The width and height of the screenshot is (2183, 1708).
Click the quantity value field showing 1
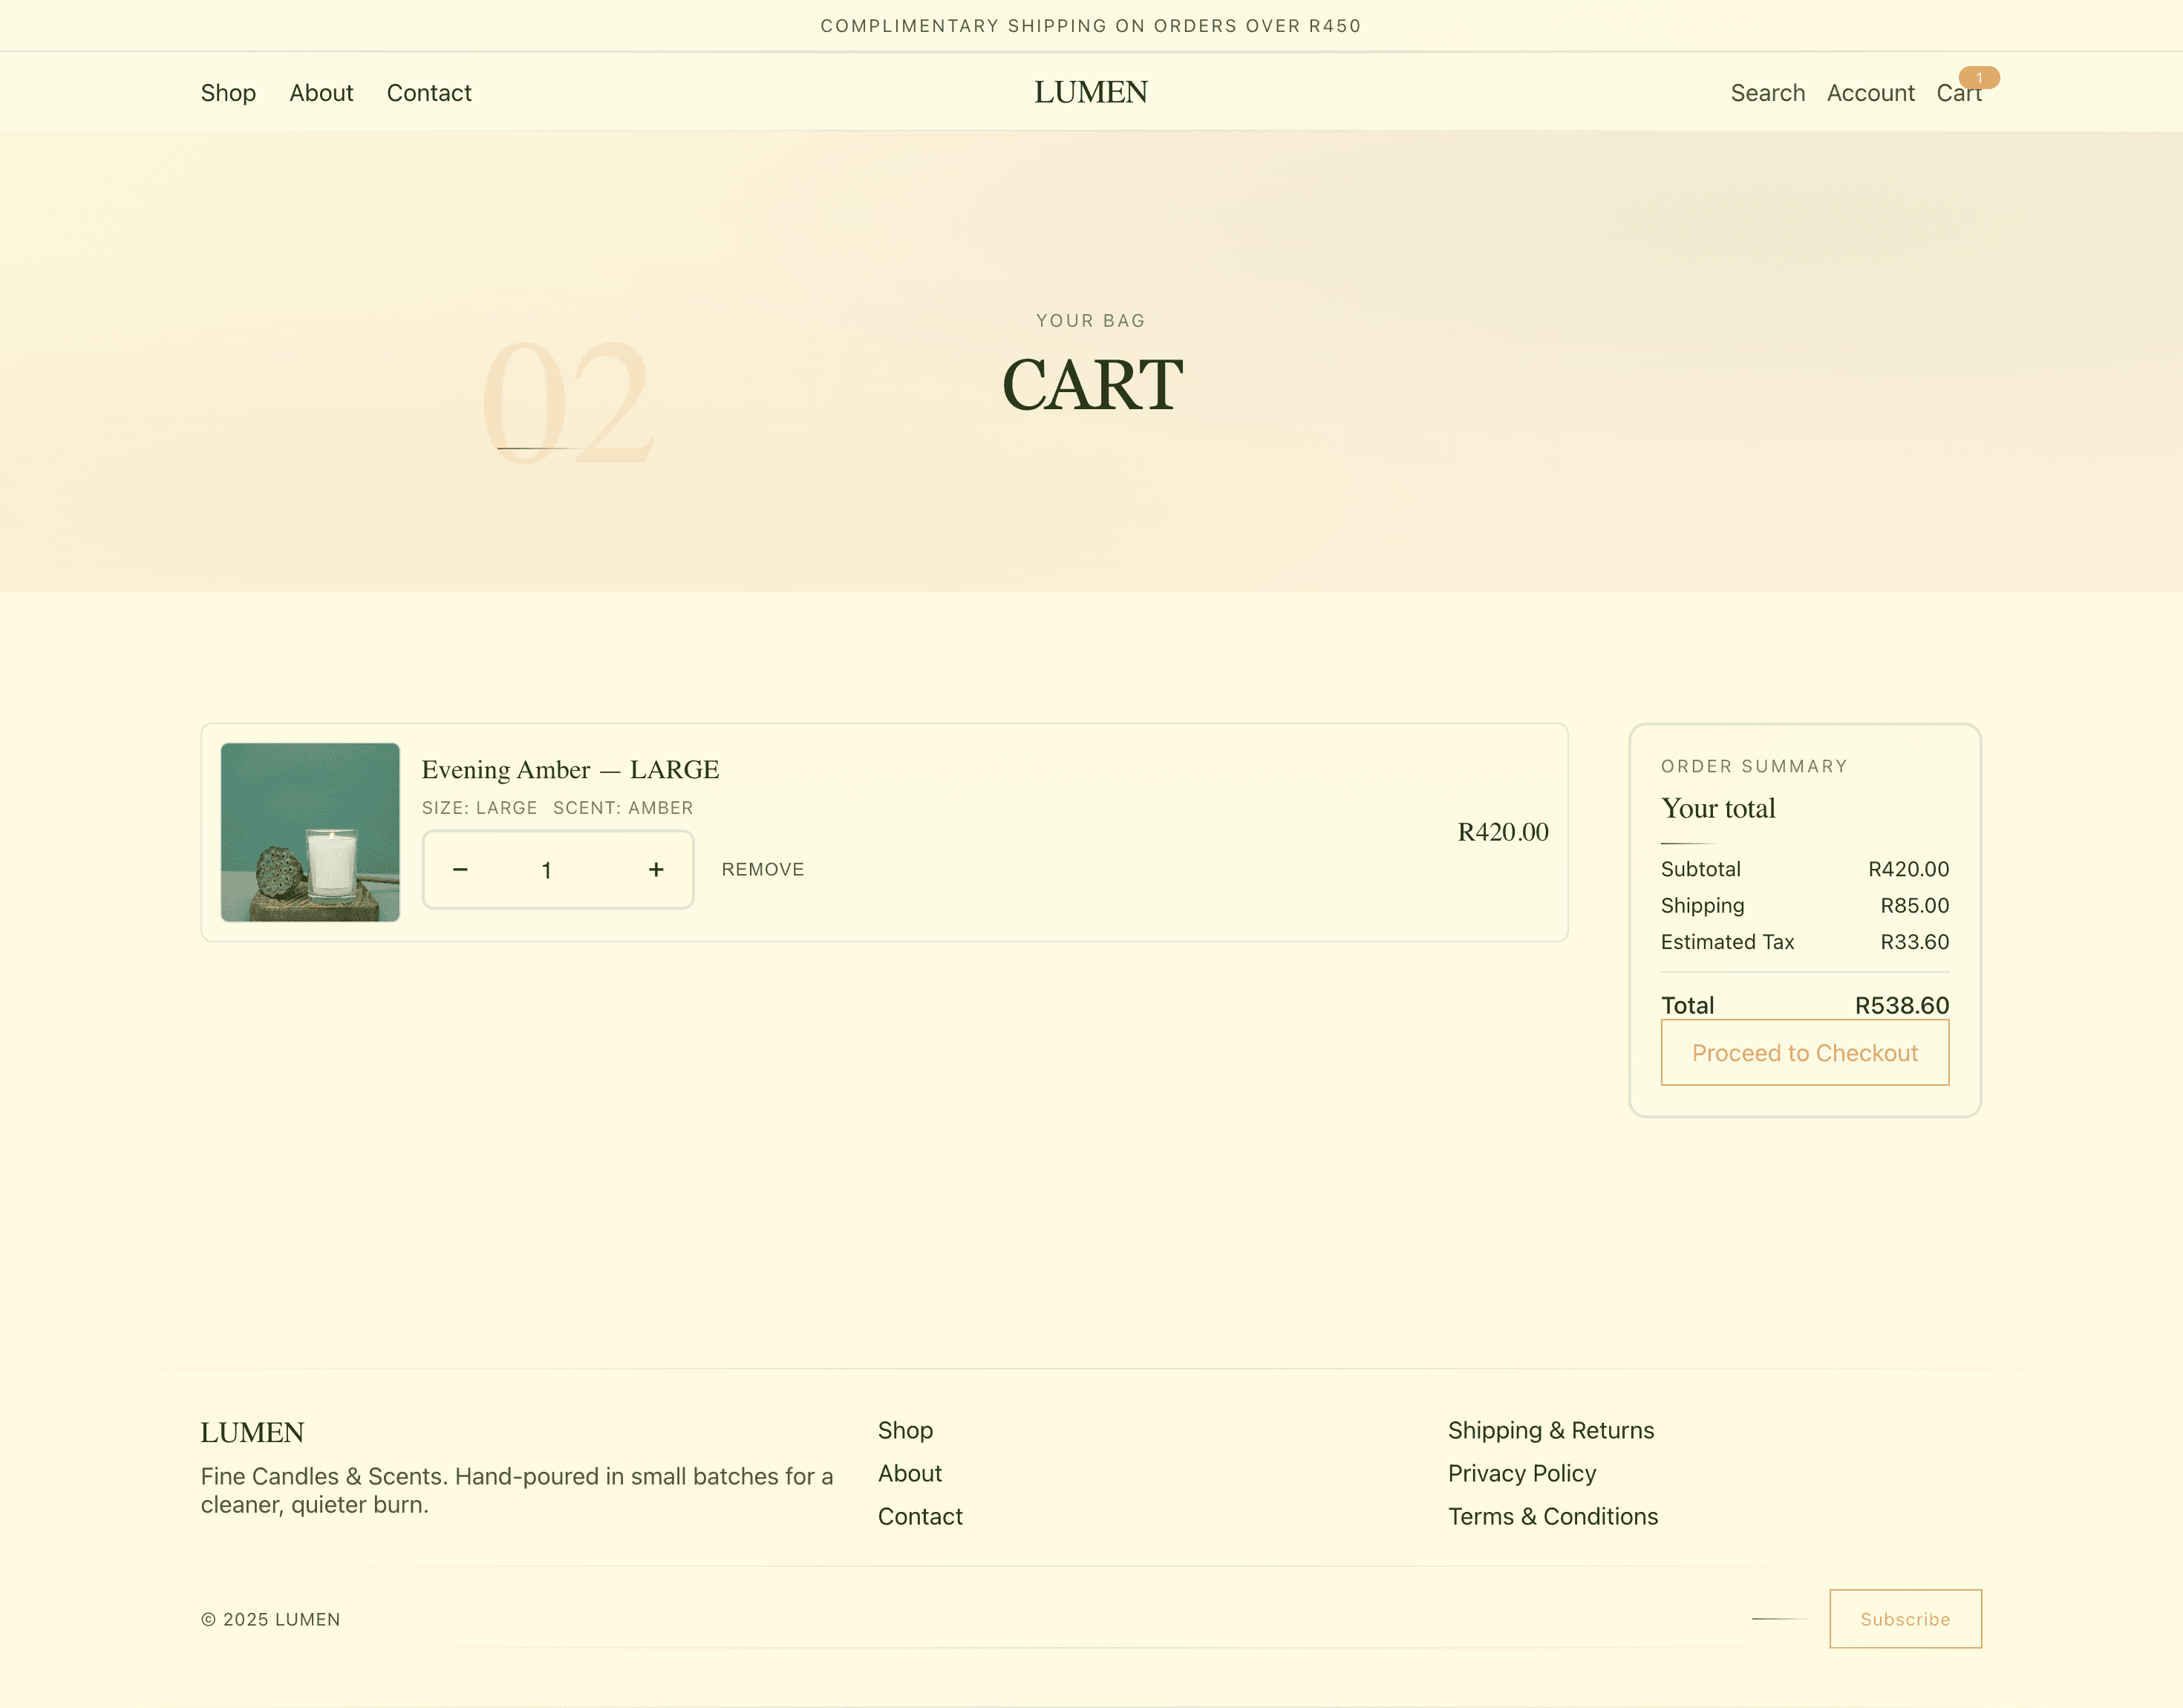click(x=547, y=869)
